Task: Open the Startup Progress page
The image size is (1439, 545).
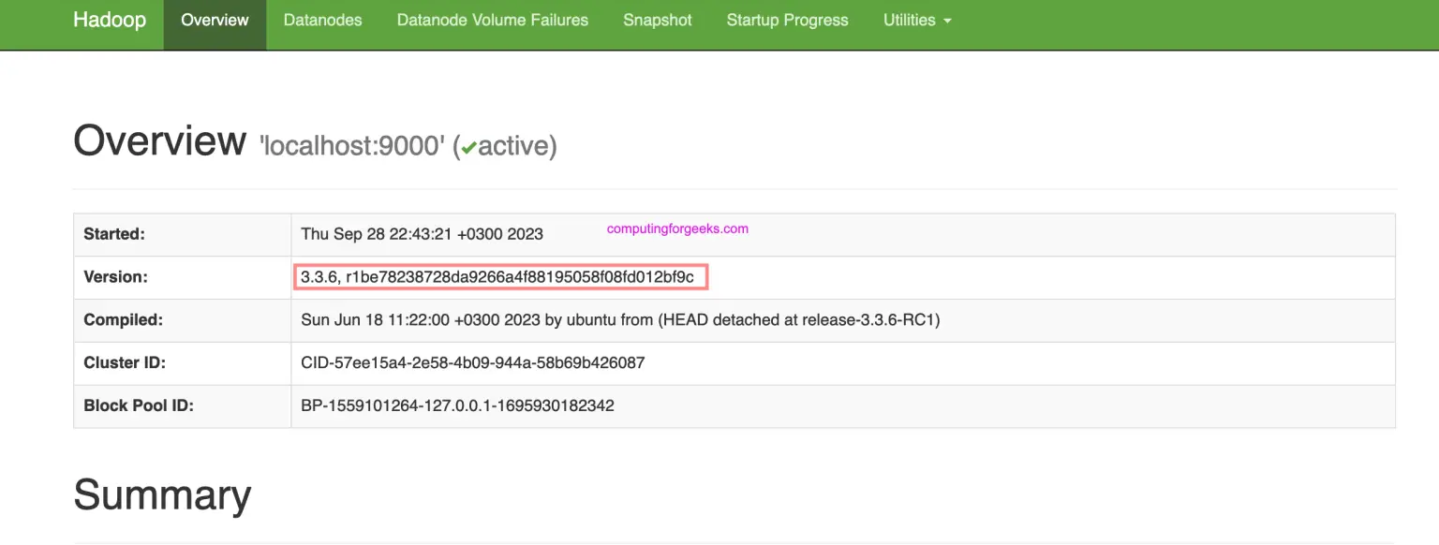Action: point(787,20)
